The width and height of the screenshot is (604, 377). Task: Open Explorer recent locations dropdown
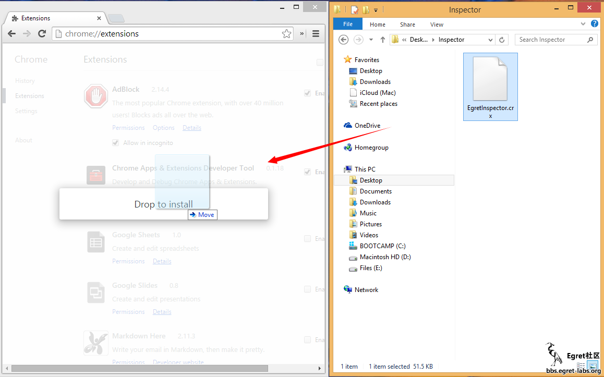(371, 40)
